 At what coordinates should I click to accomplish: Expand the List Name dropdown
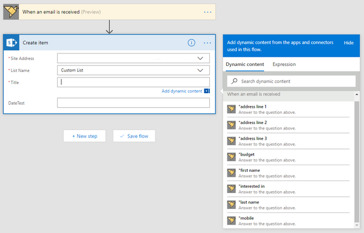coord(200,70)
